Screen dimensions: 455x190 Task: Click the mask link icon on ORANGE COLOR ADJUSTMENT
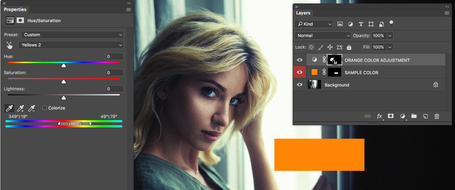324,60
